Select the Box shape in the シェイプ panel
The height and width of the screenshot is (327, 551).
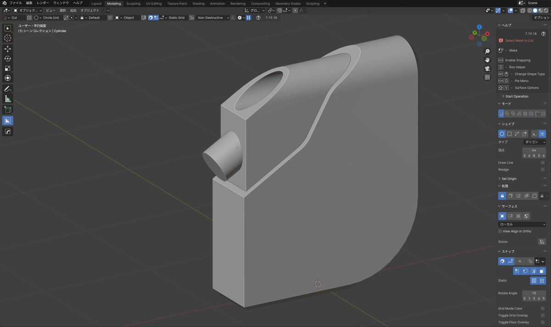509,134
